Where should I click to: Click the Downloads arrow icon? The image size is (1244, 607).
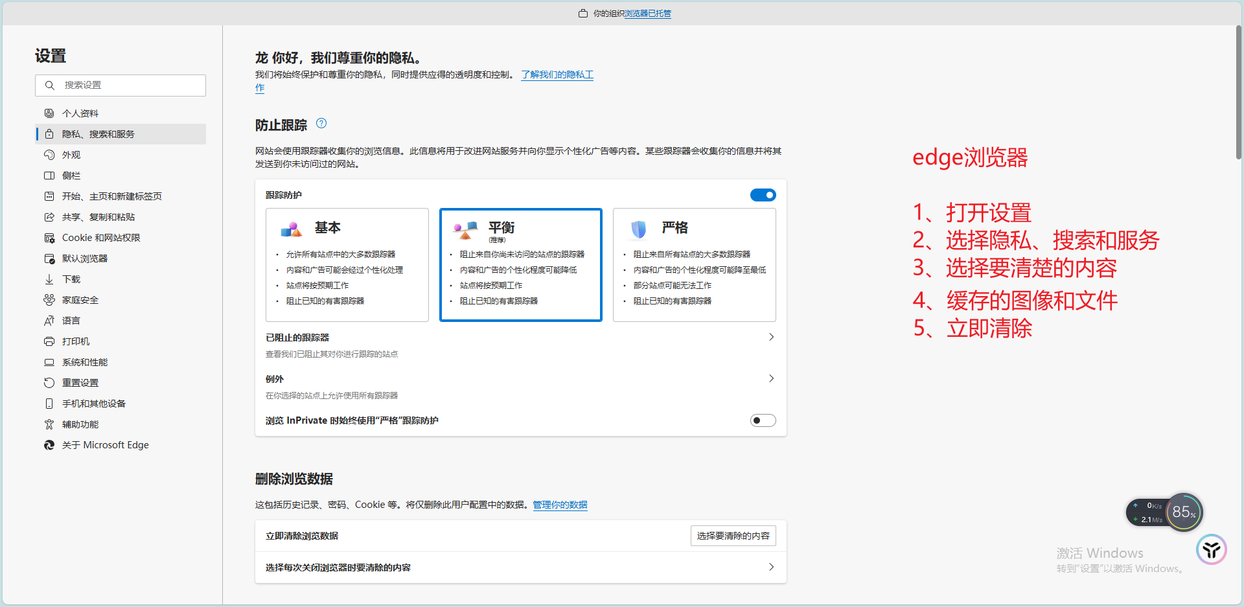pyautogui.click(x=49, y=279)
